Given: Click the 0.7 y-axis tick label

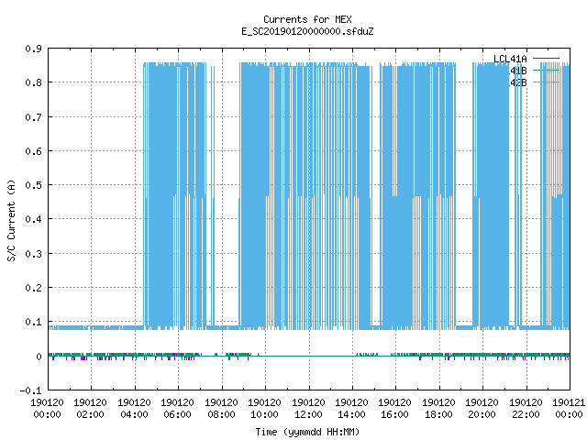Looking at the screenshot, I should (33, 117).
